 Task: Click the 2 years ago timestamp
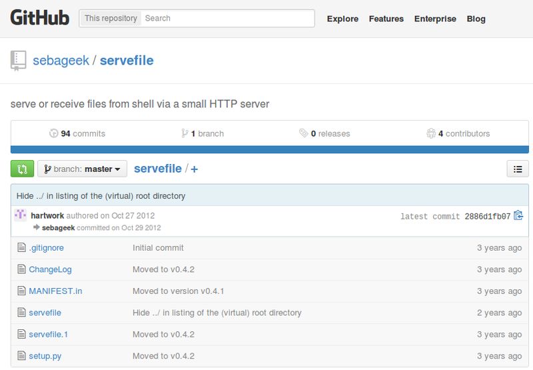[x=499, y=313]
